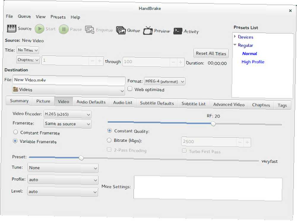Viewport: 297px width, 221px height.
Task: Open the Videos destination folder dropdown
Action: pyautogui.click(x=69, y=90)
